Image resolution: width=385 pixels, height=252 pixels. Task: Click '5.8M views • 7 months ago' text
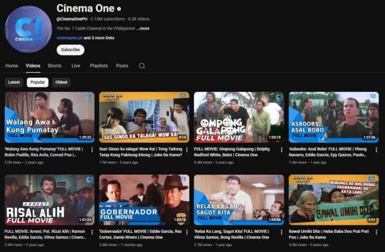[x=121, y=245]
